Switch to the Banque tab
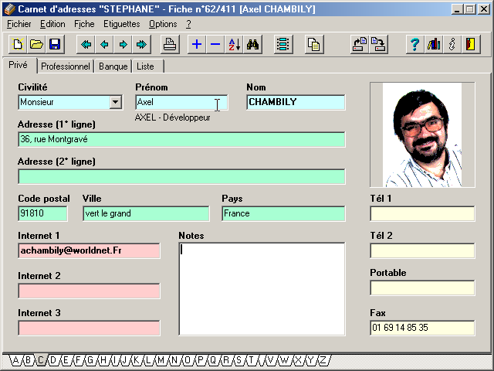This screenshot has width=494, height=371. [113, 66]
